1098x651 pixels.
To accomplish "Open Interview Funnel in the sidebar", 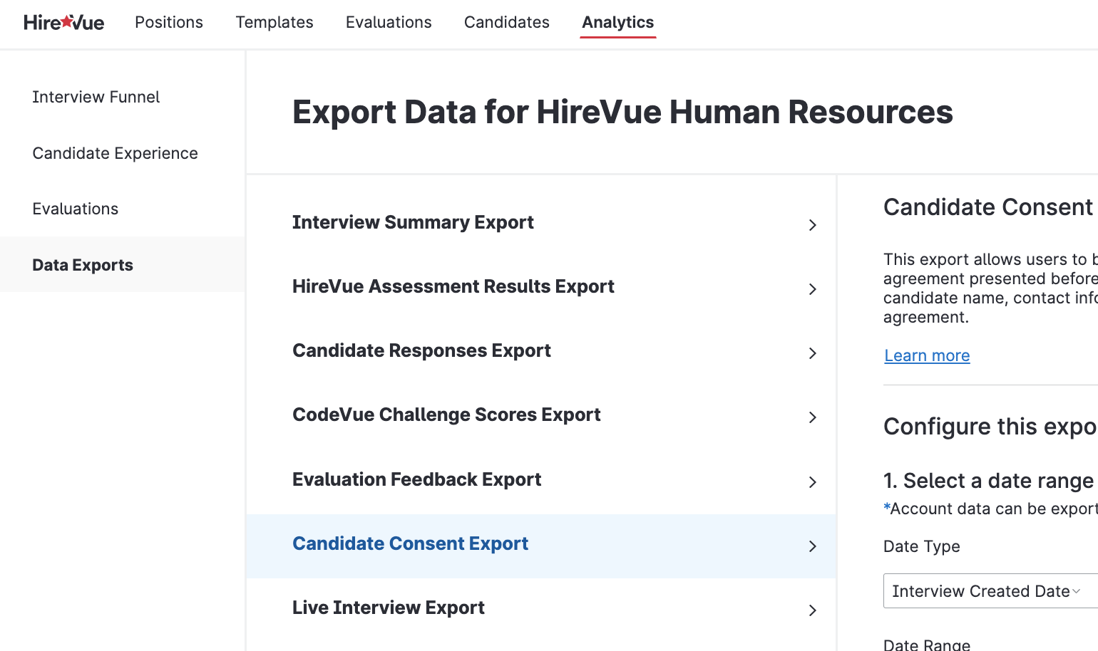I will tap(96, 97).
